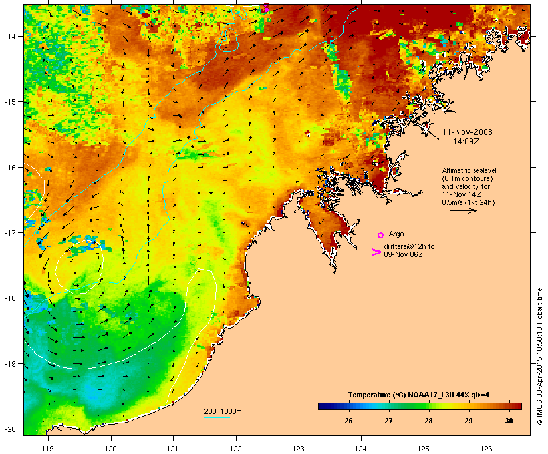Click the '11-Nov-2008' date label
Screen dimensions: 548x454
click(467, 132)
